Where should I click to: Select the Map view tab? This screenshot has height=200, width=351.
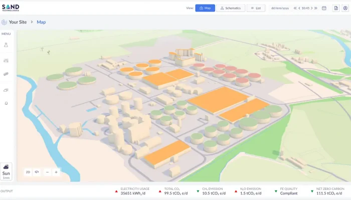(x=205, y=8)
